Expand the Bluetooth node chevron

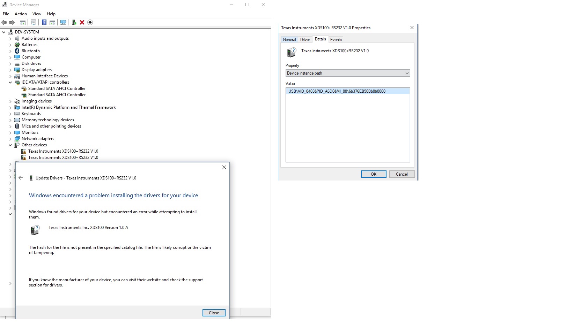tap(10, 51)
